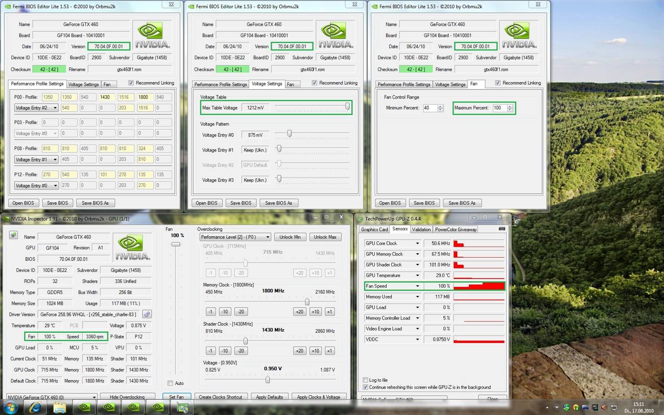Screen dimensions: 664x415
Task: Open the VDDC sensor dropdown
Action: (417, 339)
